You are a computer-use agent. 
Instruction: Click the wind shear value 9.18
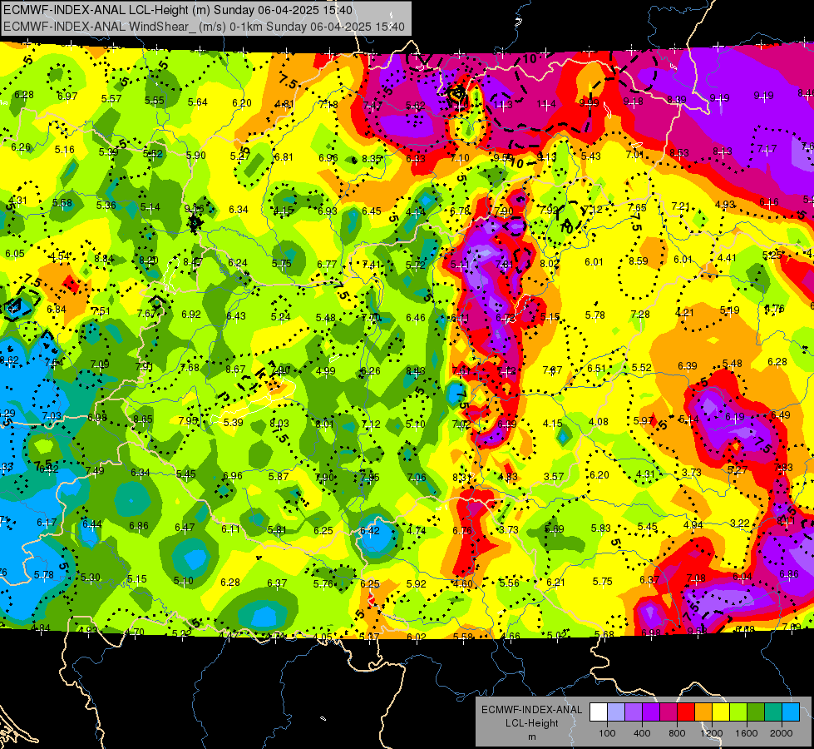click(634, 102)
